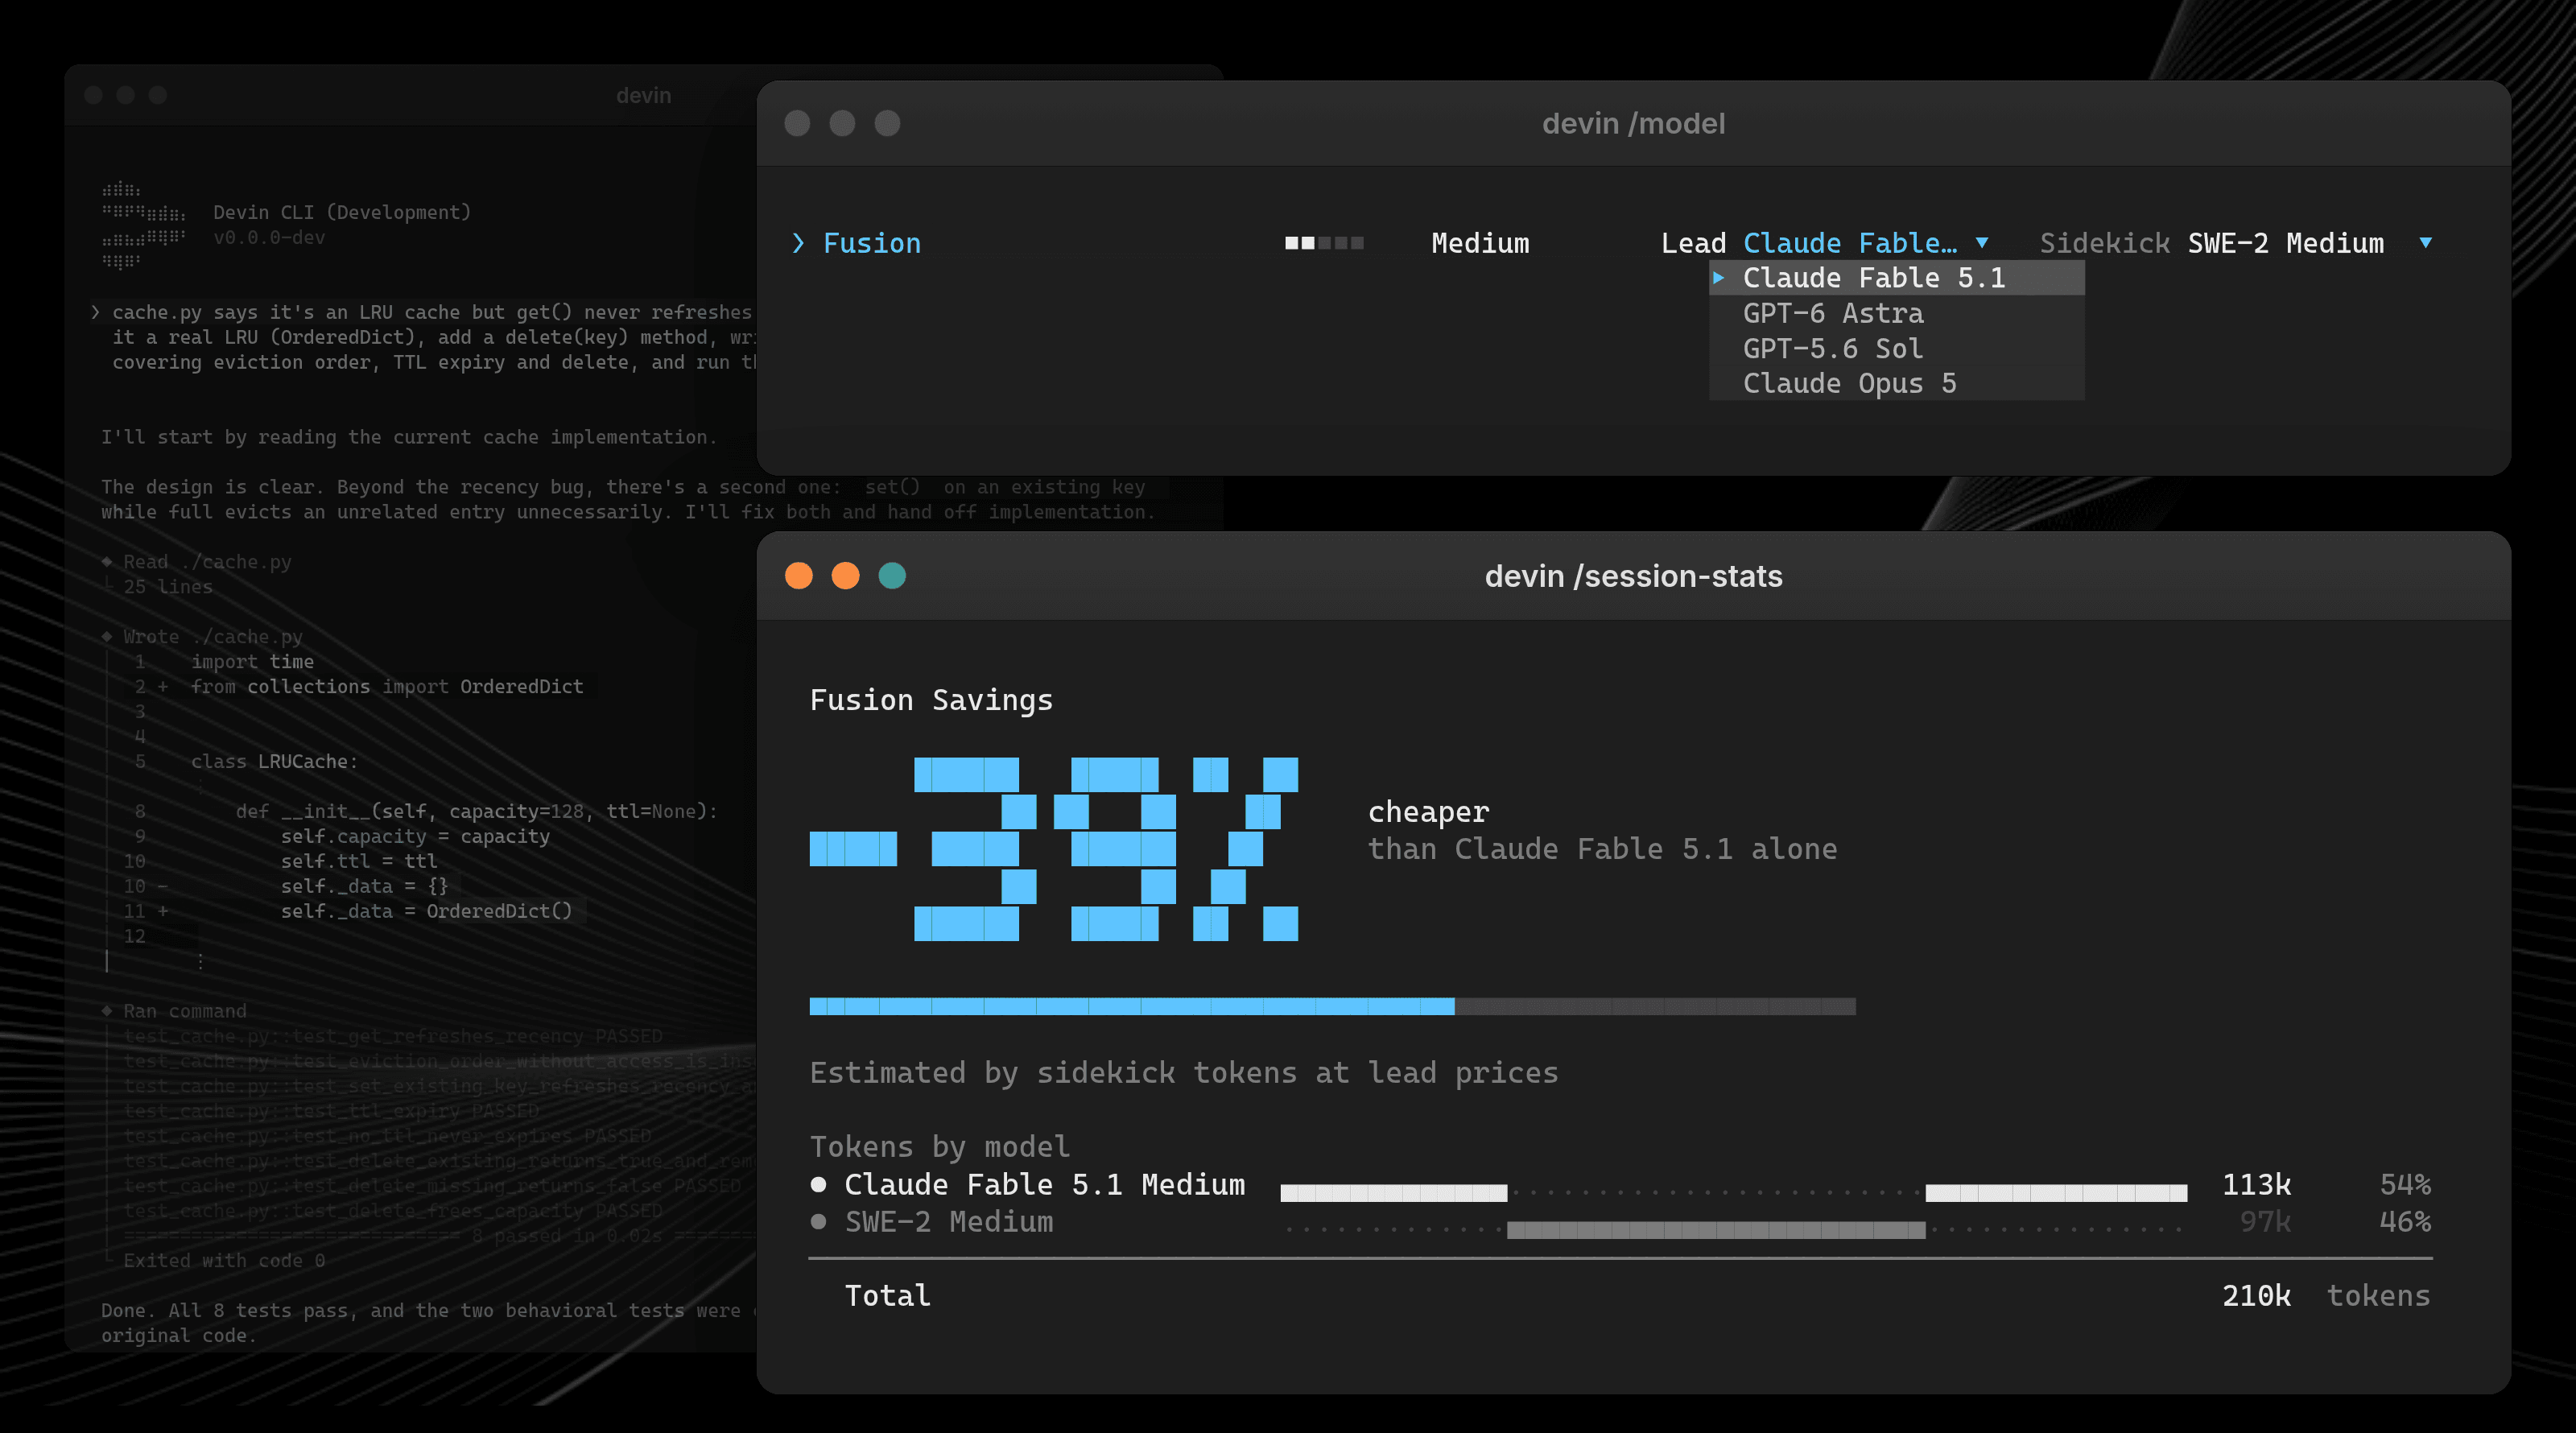Click the 'SWE-2 Medium' row label under Tokens by model

click(x=949, y=1221)
